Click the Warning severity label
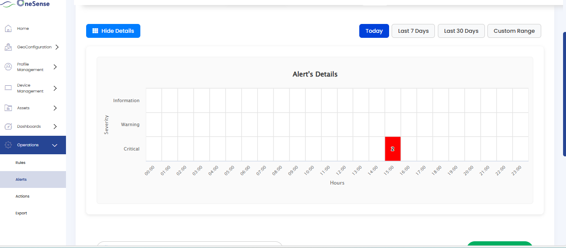Viewport: 566px width, 248px height. pyautogui.click(x=130, y=124)
